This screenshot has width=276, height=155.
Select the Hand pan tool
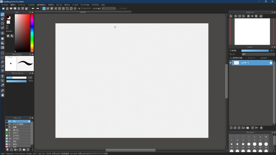[x=3, y=95]
